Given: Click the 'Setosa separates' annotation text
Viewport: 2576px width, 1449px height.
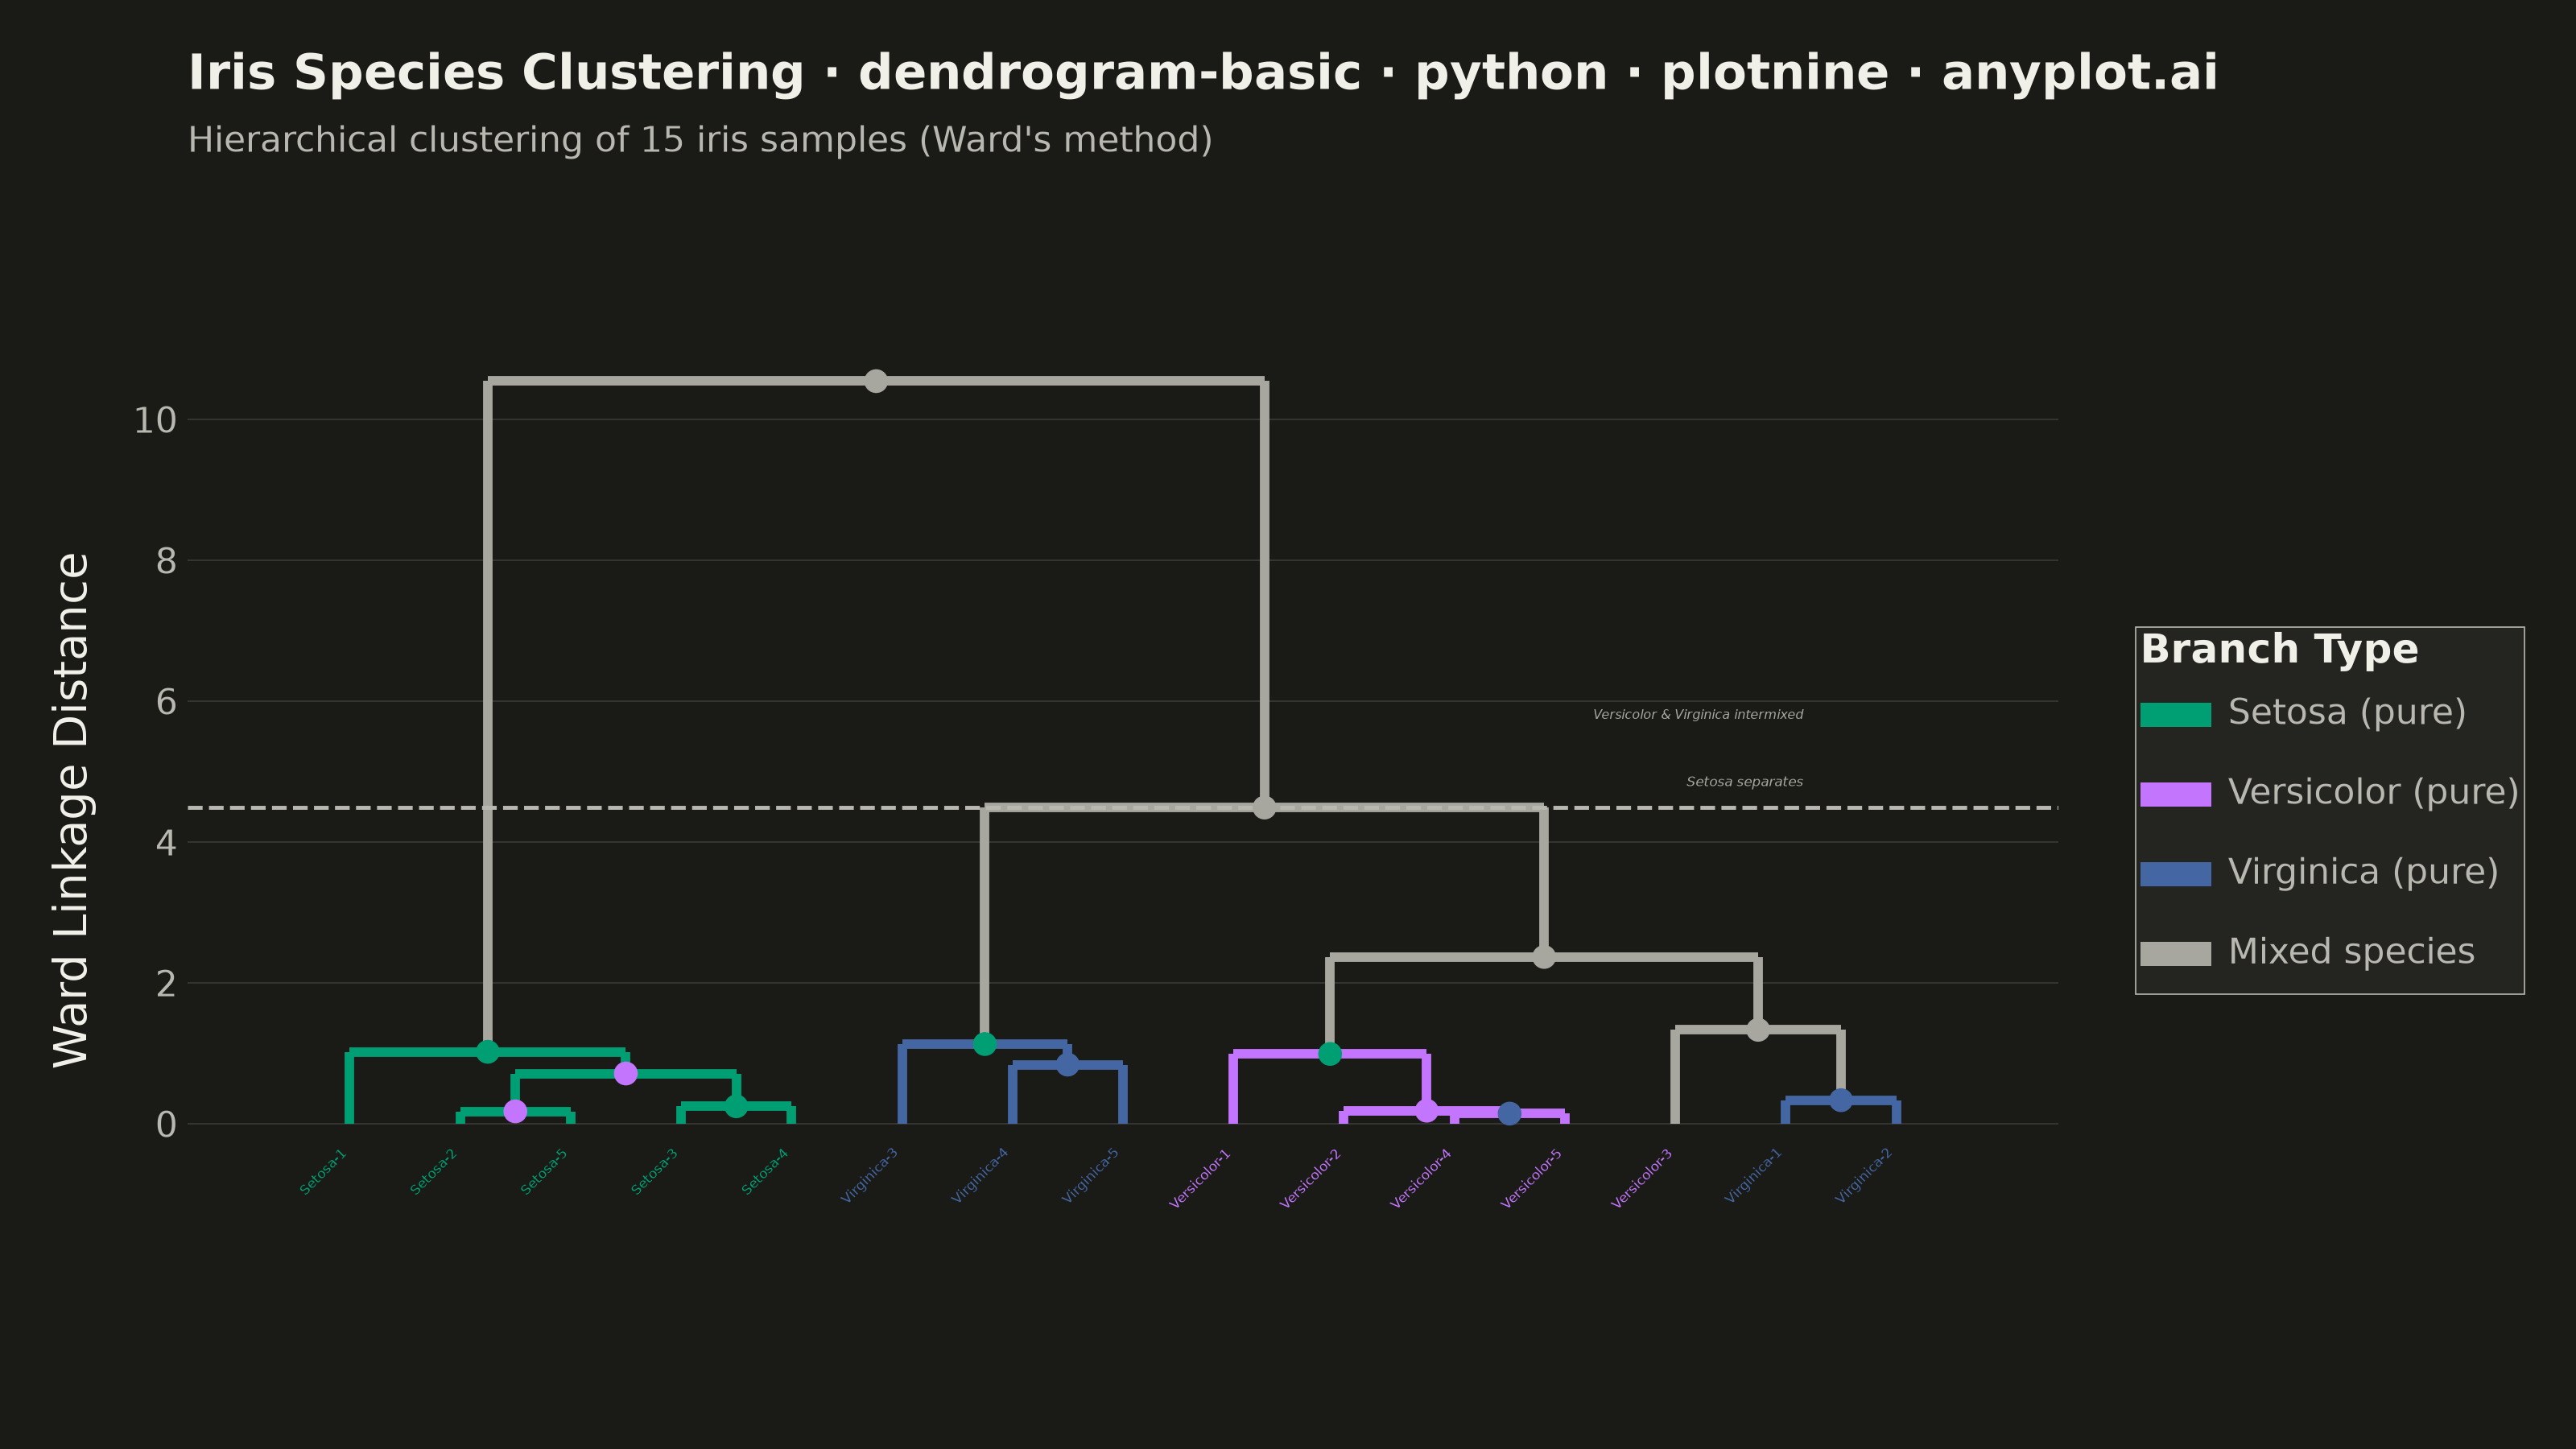Looking at the screenshot, I should point(1745,782).
